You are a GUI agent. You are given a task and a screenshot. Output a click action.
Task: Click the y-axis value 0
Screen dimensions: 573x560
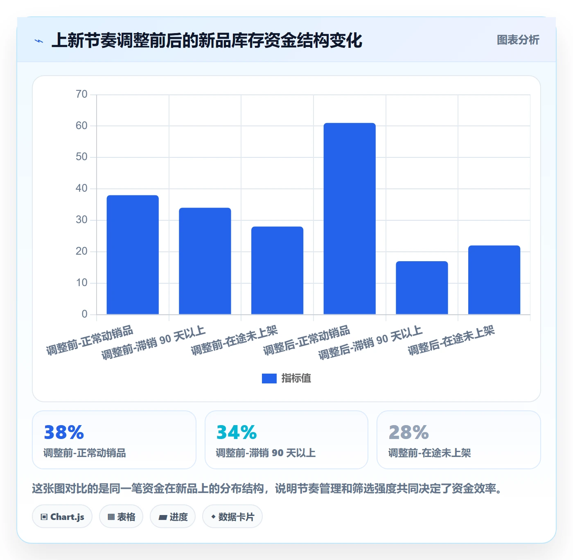point(85,314)
